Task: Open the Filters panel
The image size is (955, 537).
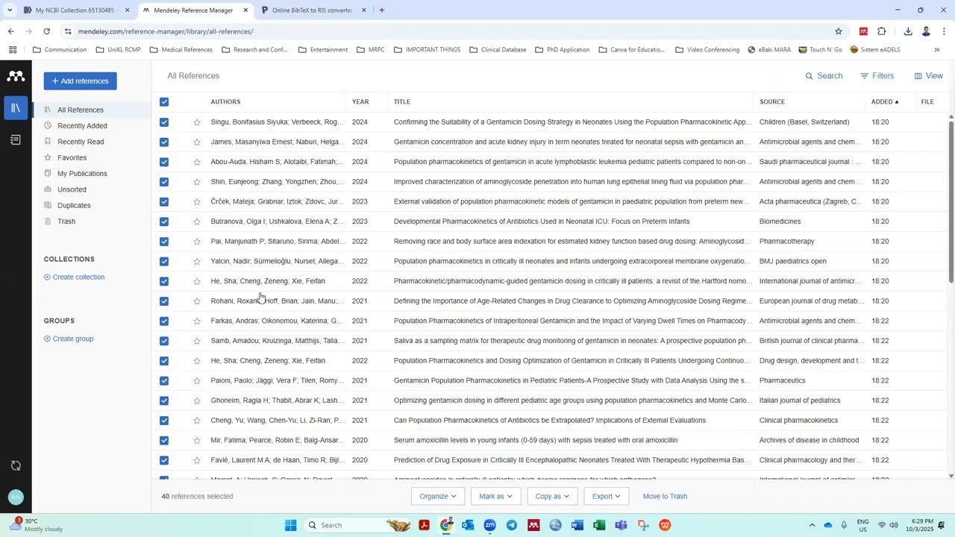Action: click(x=877, y=76)
